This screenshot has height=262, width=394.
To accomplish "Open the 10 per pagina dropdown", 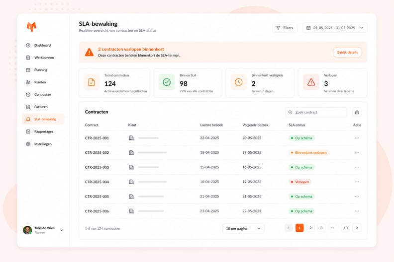I will click(x=243, y=229).
